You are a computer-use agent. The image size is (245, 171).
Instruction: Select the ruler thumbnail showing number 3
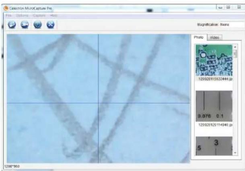tap(214, 146)
